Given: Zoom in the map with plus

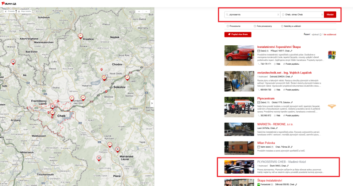Looking at the screenshot, I should tap(139, 11).
